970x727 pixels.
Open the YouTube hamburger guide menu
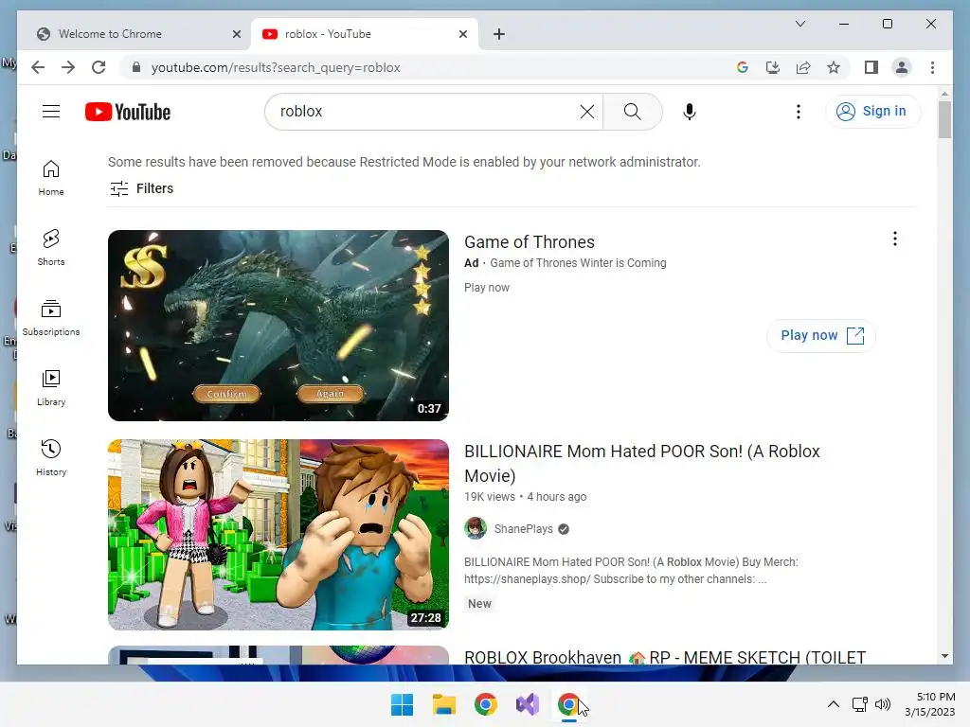click(51, 112)
